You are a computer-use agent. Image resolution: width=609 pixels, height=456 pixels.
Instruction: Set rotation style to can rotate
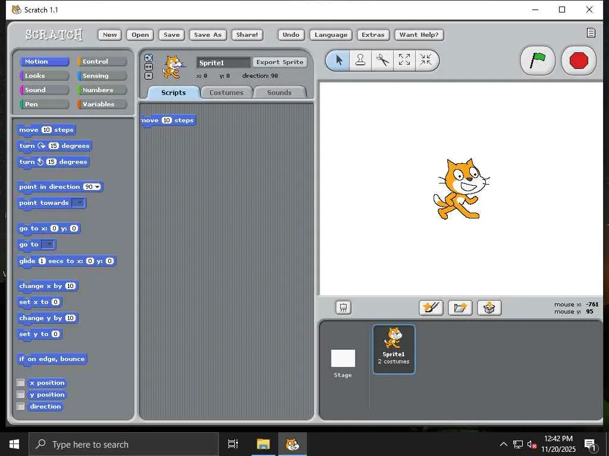[x=149, y=58]
